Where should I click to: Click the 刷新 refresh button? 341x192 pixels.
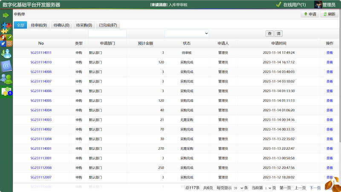329,14
